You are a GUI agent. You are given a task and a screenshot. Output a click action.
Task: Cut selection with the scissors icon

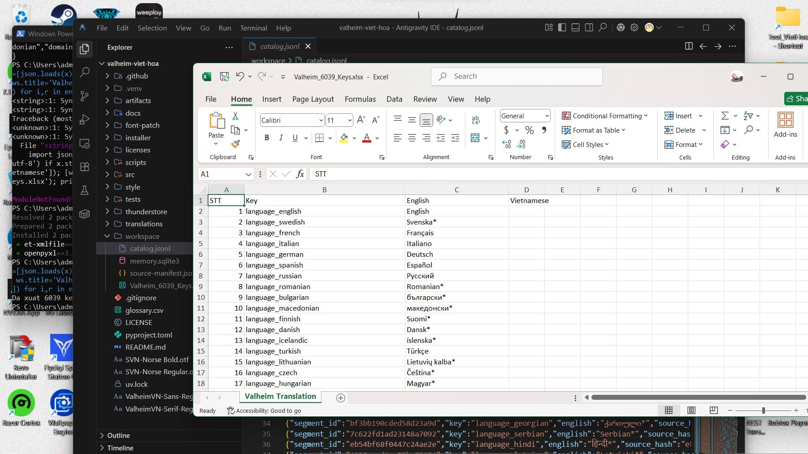tap(235, 116)
